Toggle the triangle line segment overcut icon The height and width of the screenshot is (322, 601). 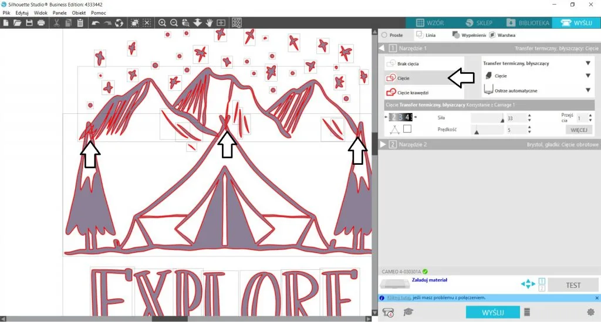tap(394, 130)
